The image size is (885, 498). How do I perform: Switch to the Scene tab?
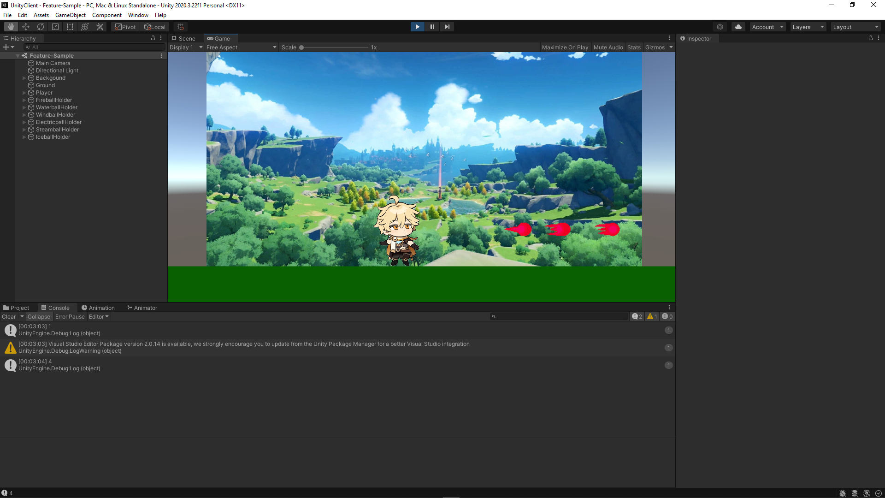(183, 39)
